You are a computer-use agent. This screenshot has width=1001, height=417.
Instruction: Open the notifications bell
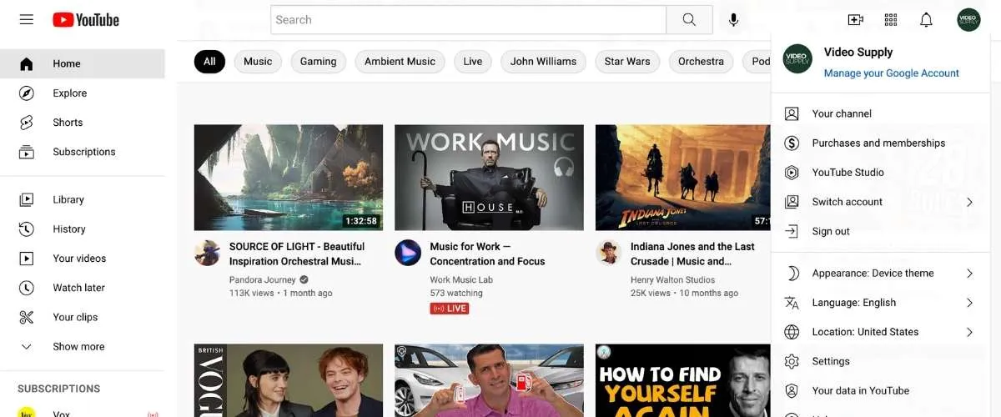[926, 19]
